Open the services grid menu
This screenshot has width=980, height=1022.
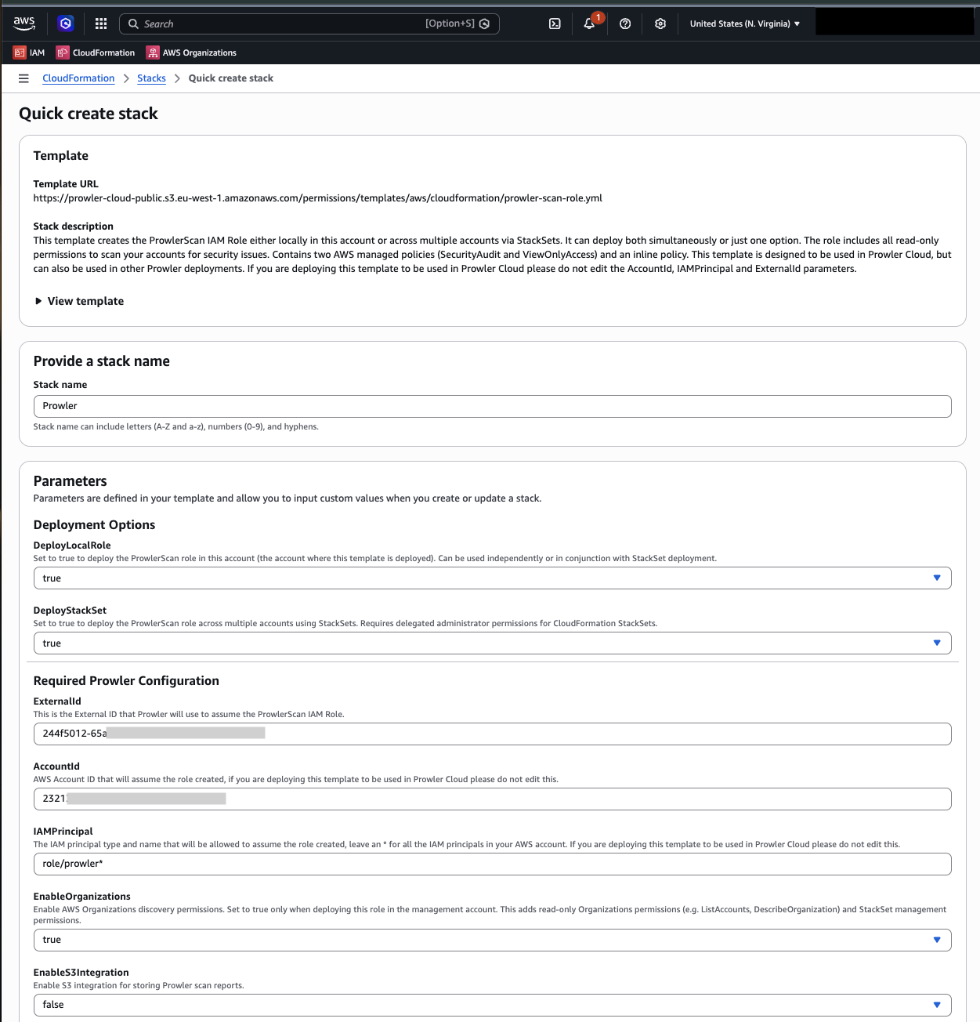coord(101,24)
